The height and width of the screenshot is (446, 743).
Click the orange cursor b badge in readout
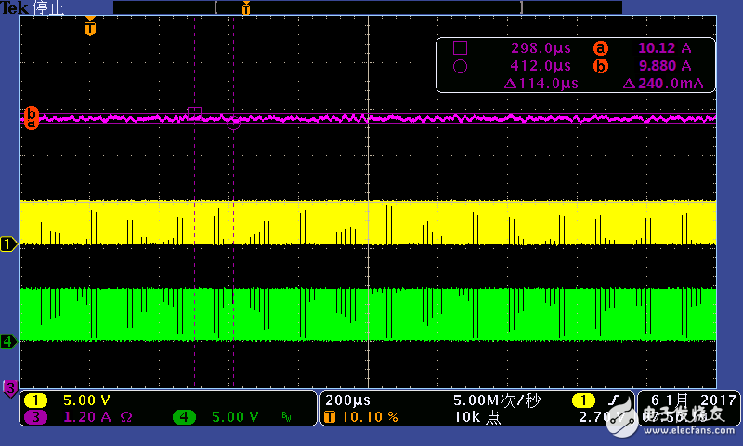(x=600, y=66)
